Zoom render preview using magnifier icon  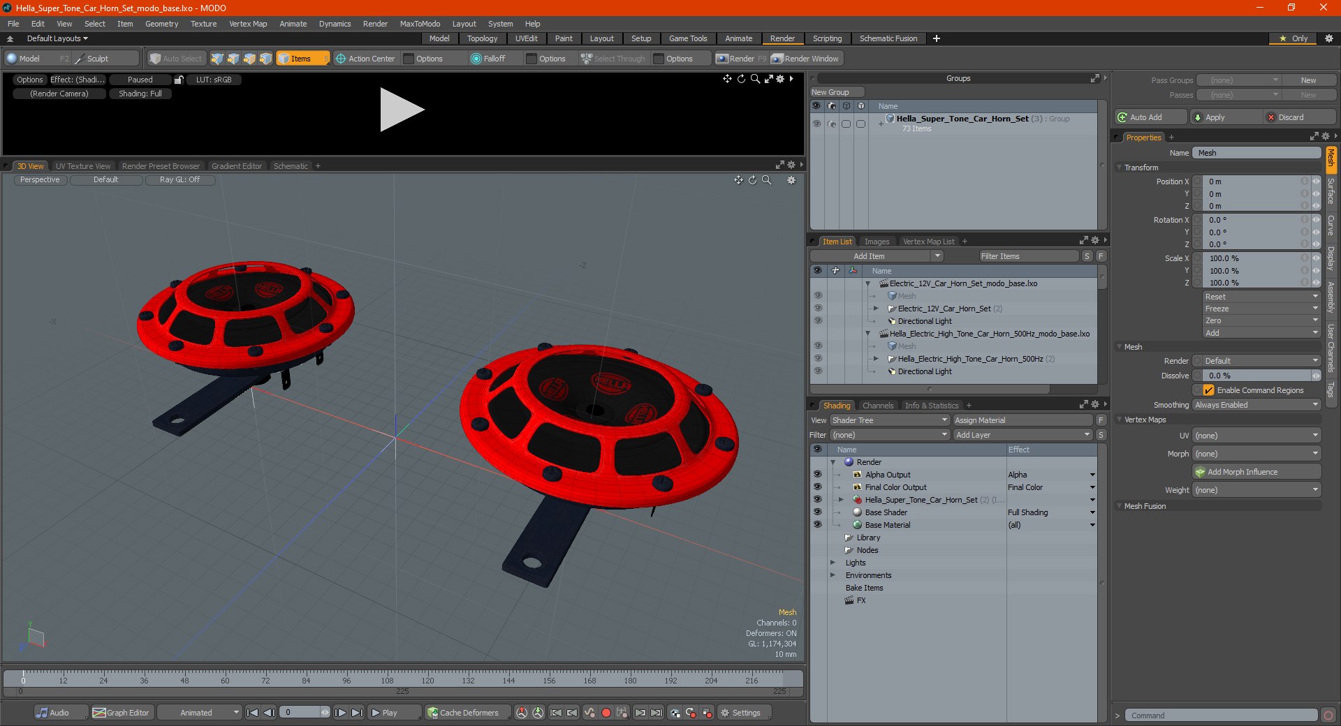click(754, 79)
